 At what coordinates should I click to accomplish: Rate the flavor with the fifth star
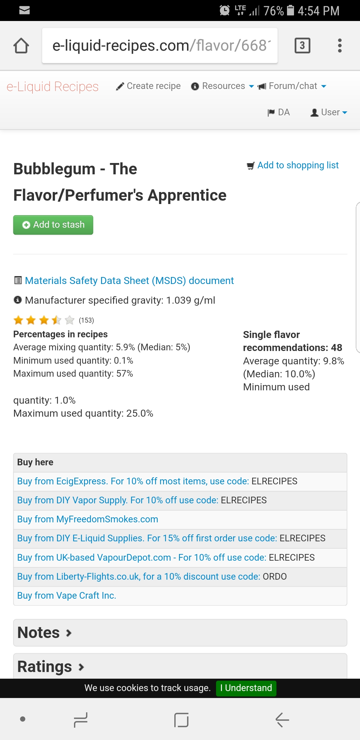(x=69, y=320)
